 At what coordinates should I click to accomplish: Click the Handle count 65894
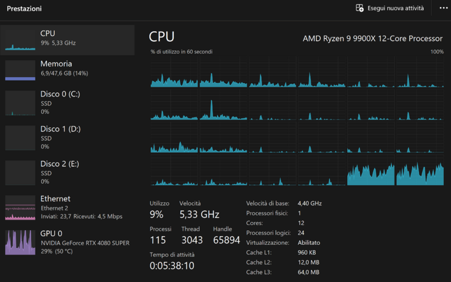[x=226, y=240]
